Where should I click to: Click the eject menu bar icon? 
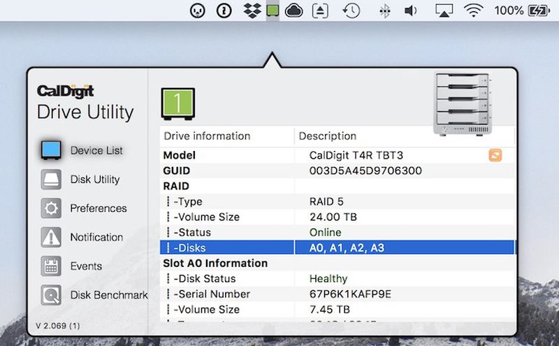coord(320,10)
